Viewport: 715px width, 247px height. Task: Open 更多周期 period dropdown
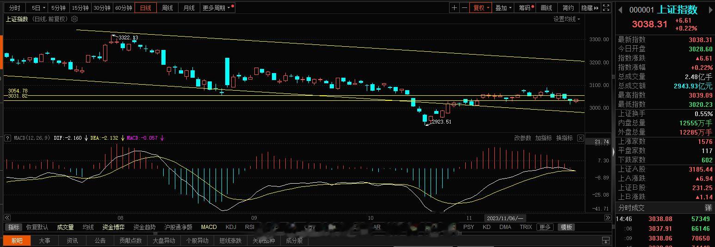point(217,8)
